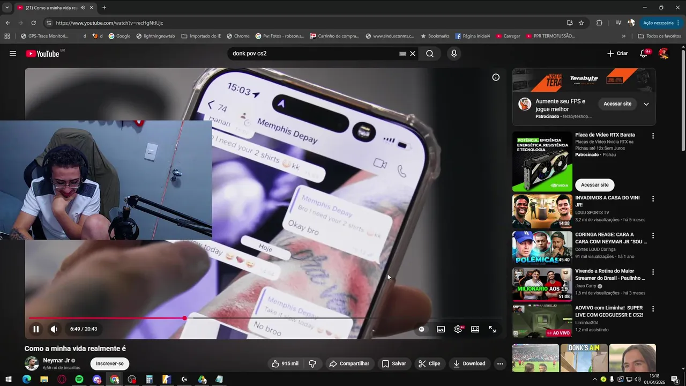Open the Neymar Jr channel avatar
Screen dimensions: 686x386
(x=32, y=363)
